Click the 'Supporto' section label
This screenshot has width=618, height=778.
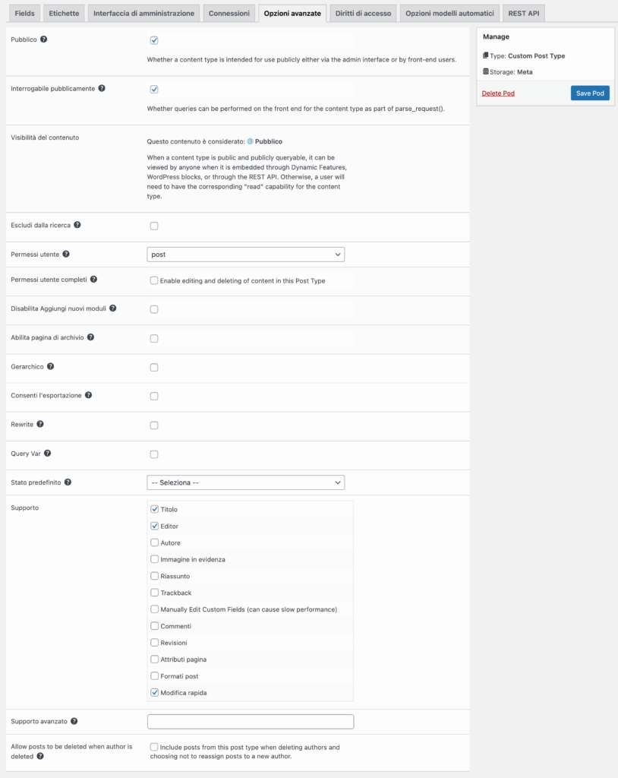click(x=25, y=508)
